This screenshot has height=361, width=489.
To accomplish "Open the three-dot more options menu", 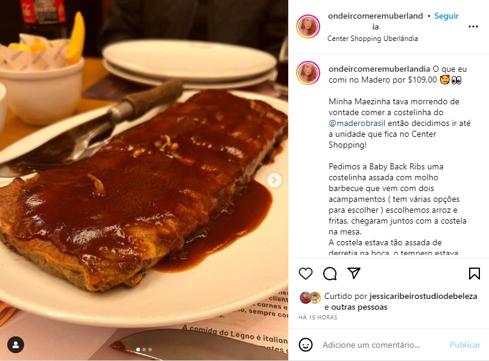I will click(x=473, y=27).
